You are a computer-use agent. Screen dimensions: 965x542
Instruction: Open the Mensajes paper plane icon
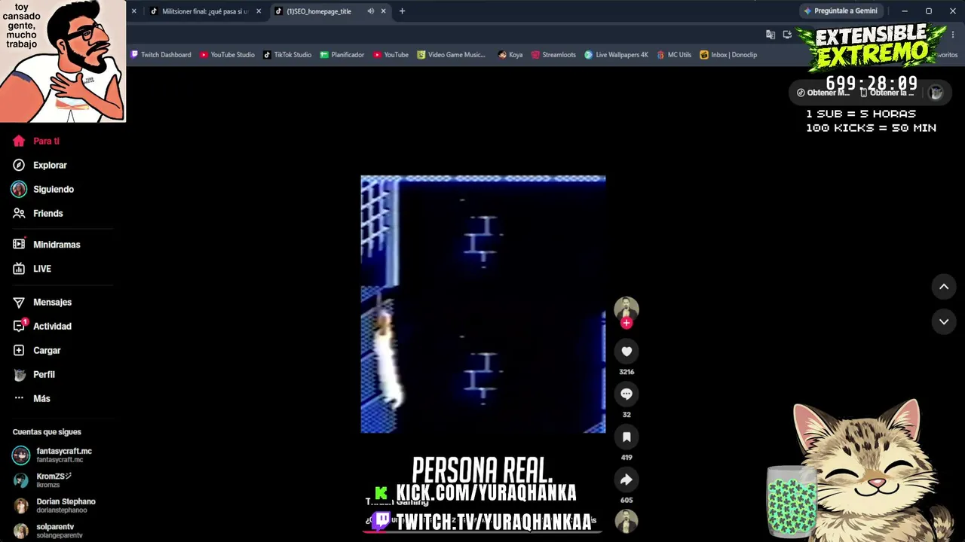point(19,302)
